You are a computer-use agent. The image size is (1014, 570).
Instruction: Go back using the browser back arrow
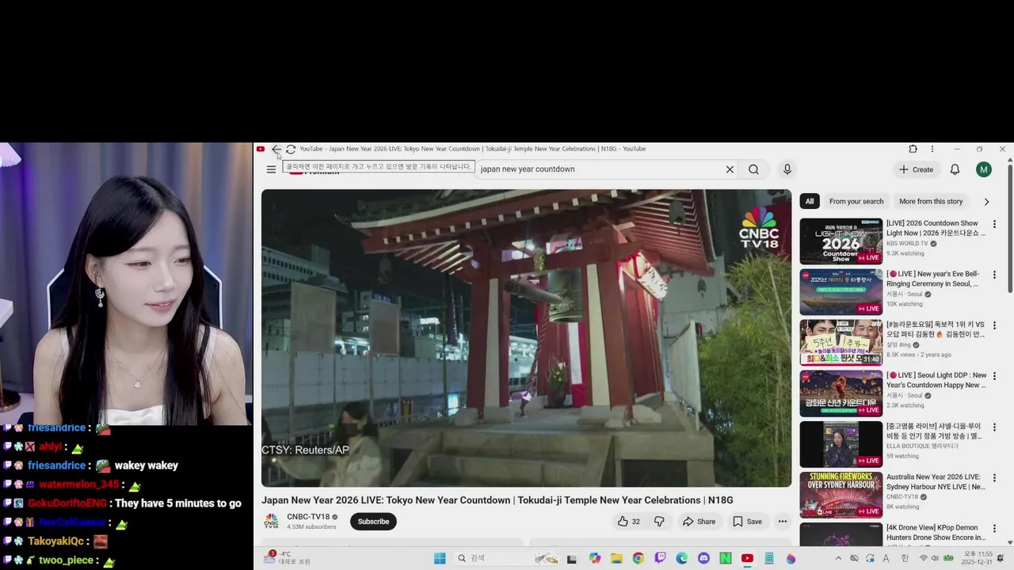click(276, 149)
